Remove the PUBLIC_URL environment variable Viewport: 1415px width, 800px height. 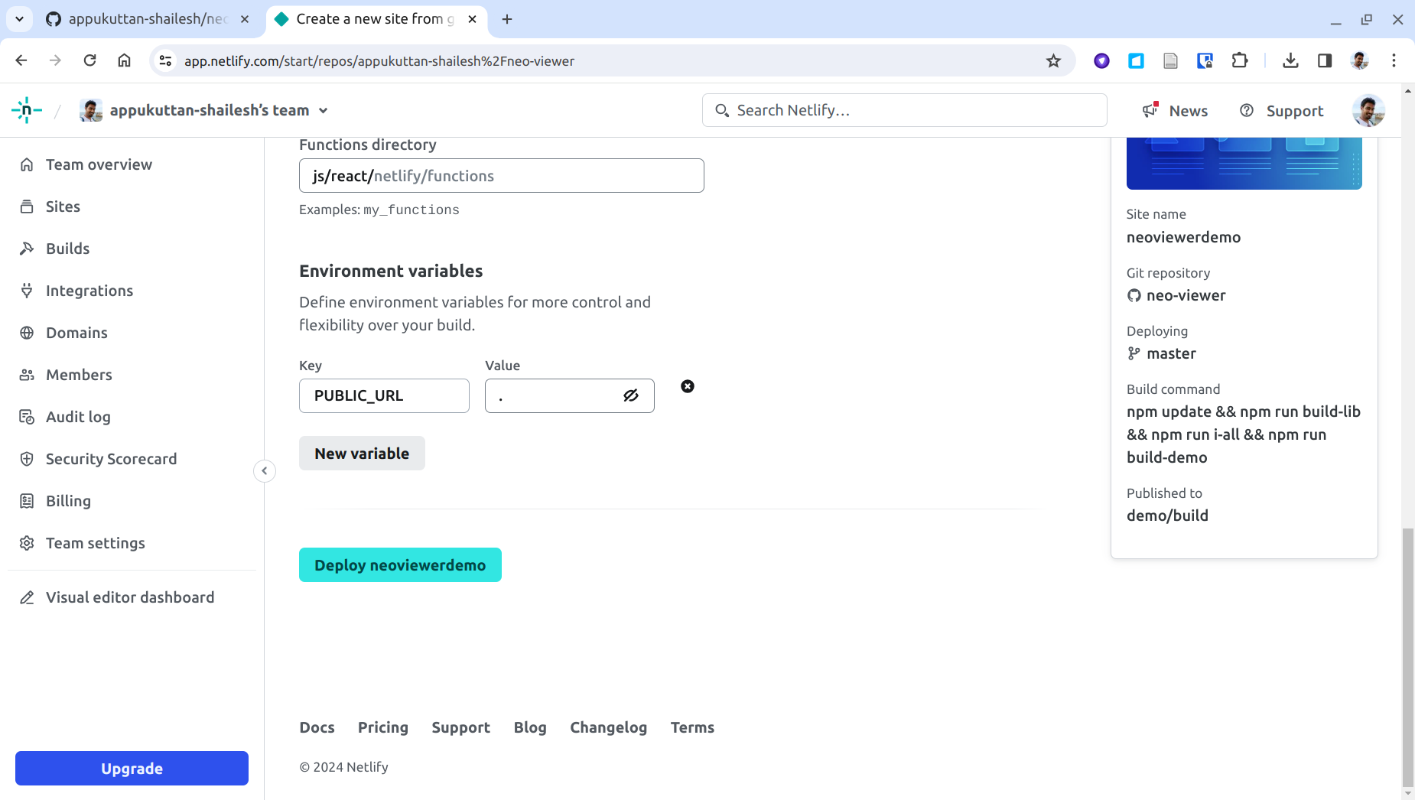click(687, 386)
